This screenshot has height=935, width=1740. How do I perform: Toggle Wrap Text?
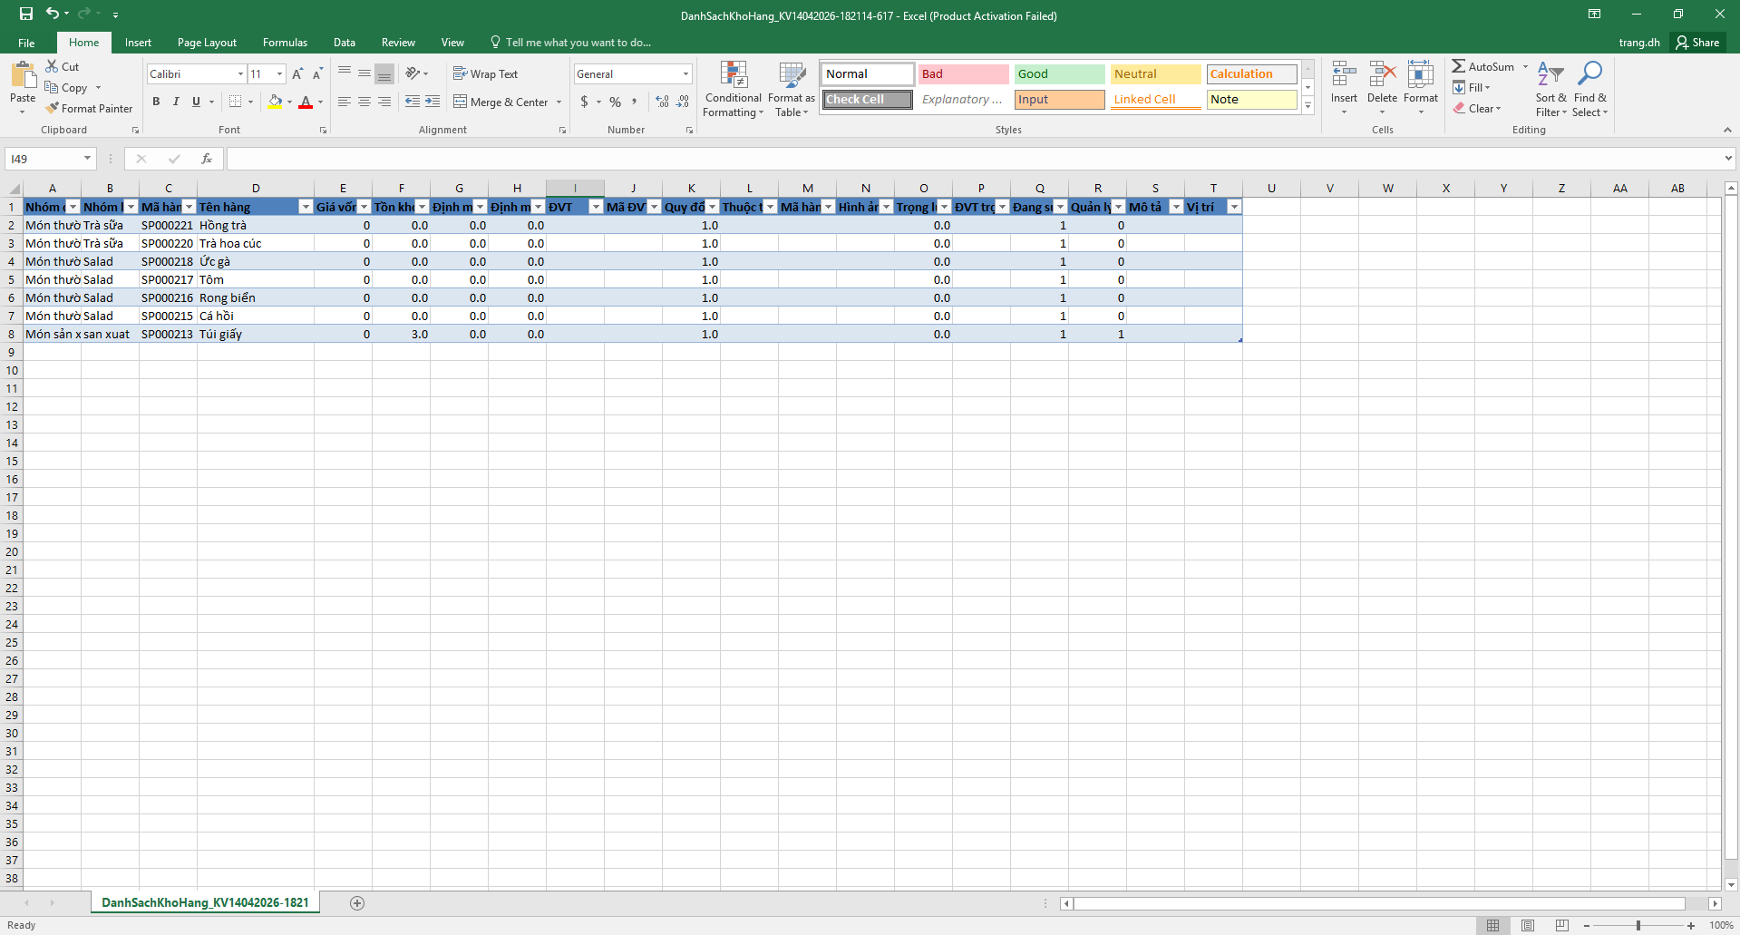(485, 74)
